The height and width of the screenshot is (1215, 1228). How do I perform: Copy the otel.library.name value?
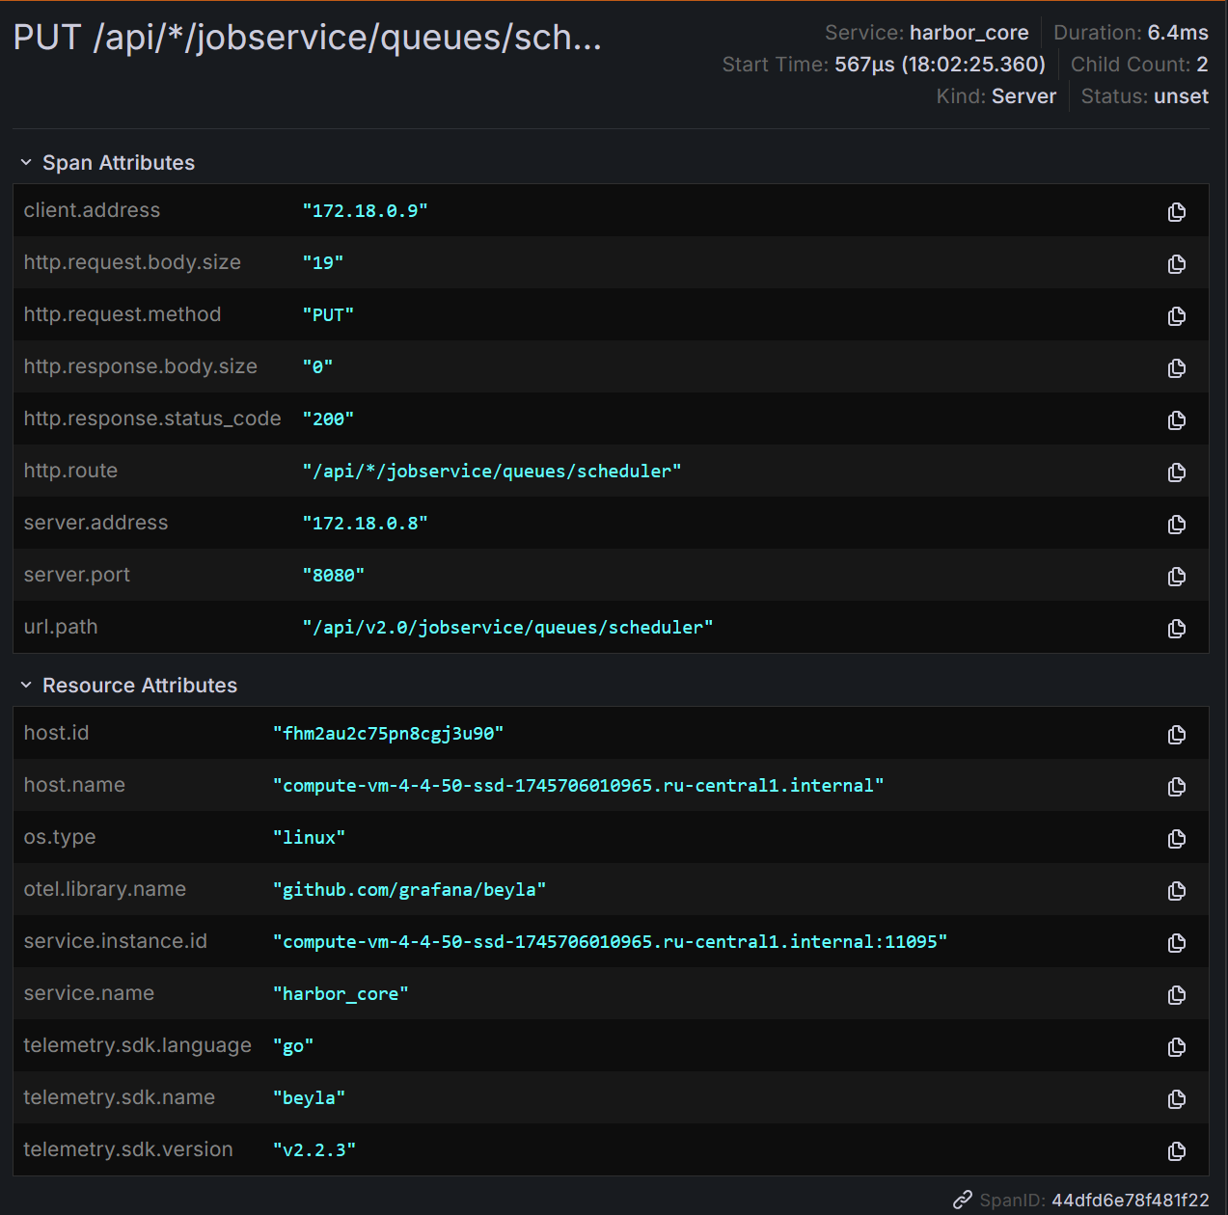[x=1176, y=891]
